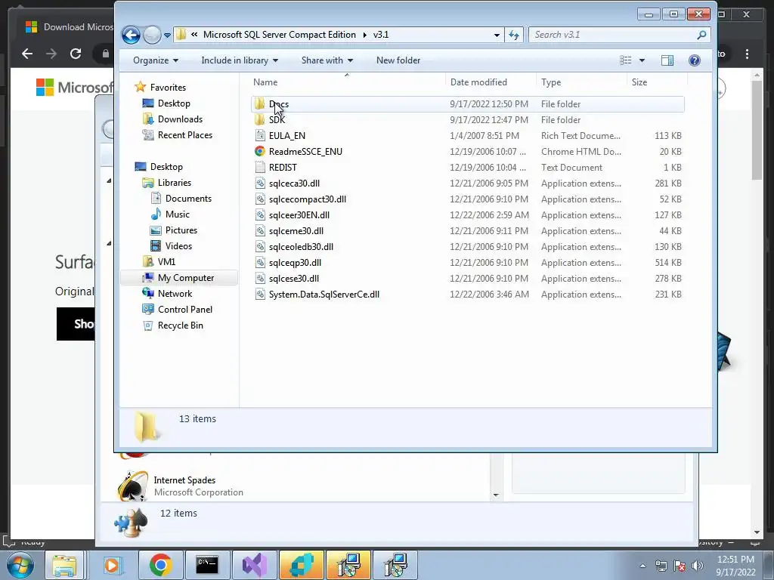Sort files by Type column header
774x580 pixels.
(581, 82)
